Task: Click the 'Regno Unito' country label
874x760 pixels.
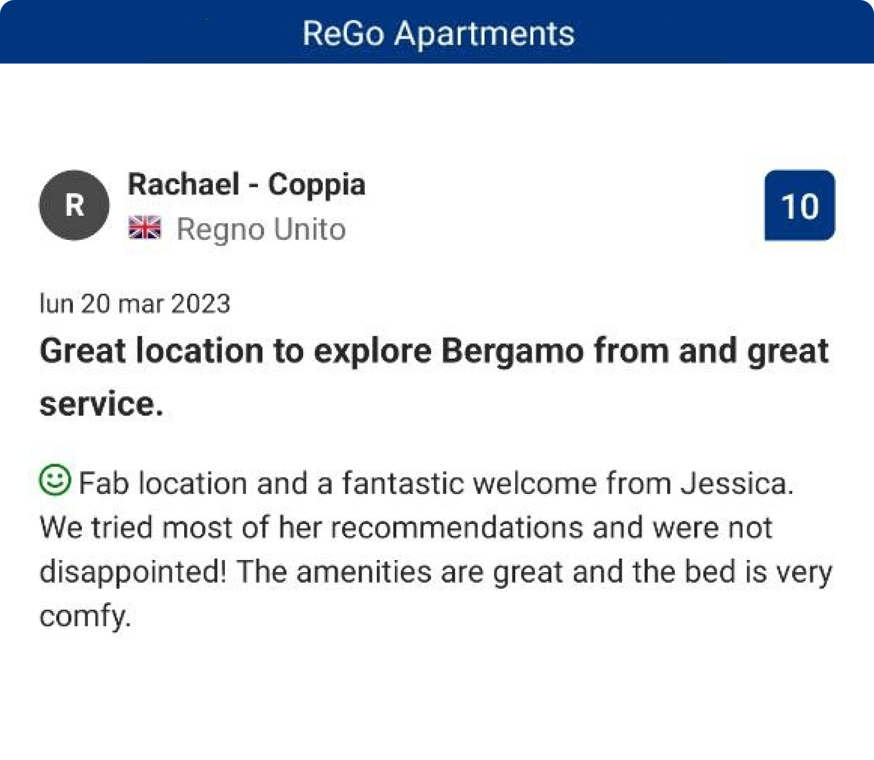Action: 261,229
